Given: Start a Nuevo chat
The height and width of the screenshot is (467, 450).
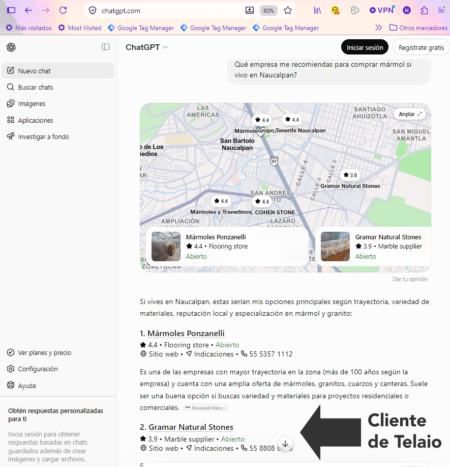Looking at the screenshot, I should [x=58, y=71].
